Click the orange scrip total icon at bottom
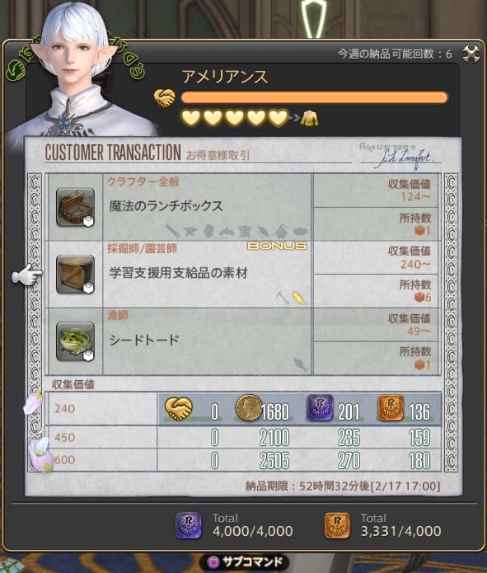The height and width of the screenshot is (573, 487). click(337, 525)
